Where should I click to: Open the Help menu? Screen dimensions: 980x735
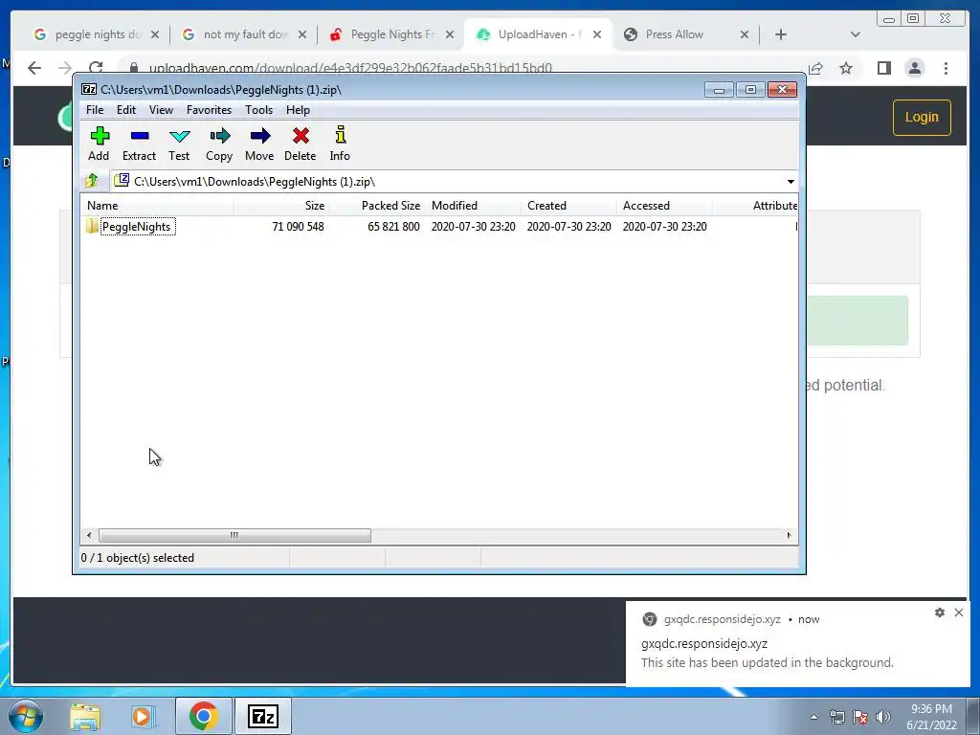click(x=298, y=110)
